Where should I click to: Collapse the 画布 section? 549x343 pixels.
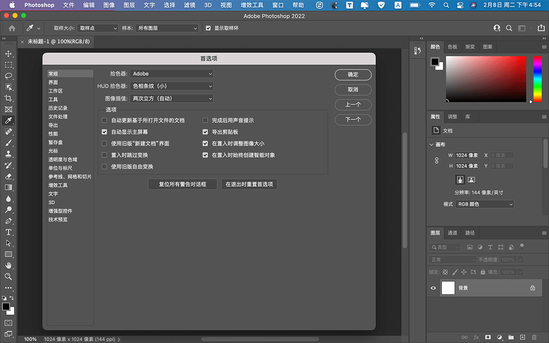coord(431,145)
